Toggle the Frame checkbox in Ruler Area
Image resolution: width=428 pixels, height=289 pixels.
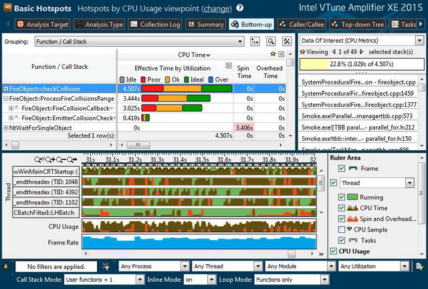pyautogui.click(x=342, y=168)
